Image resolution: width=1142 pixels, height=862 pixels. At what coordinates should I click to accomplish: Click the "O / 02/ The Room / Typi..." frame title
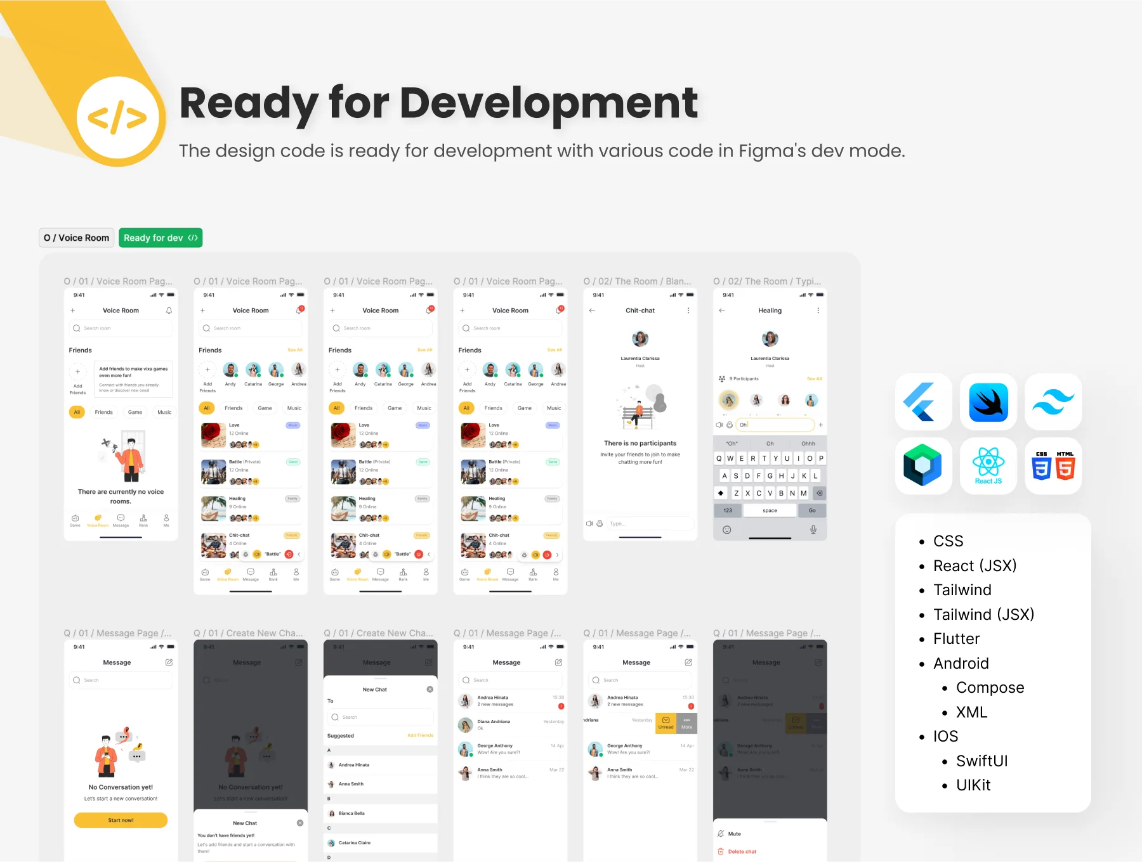click(767, 281)
